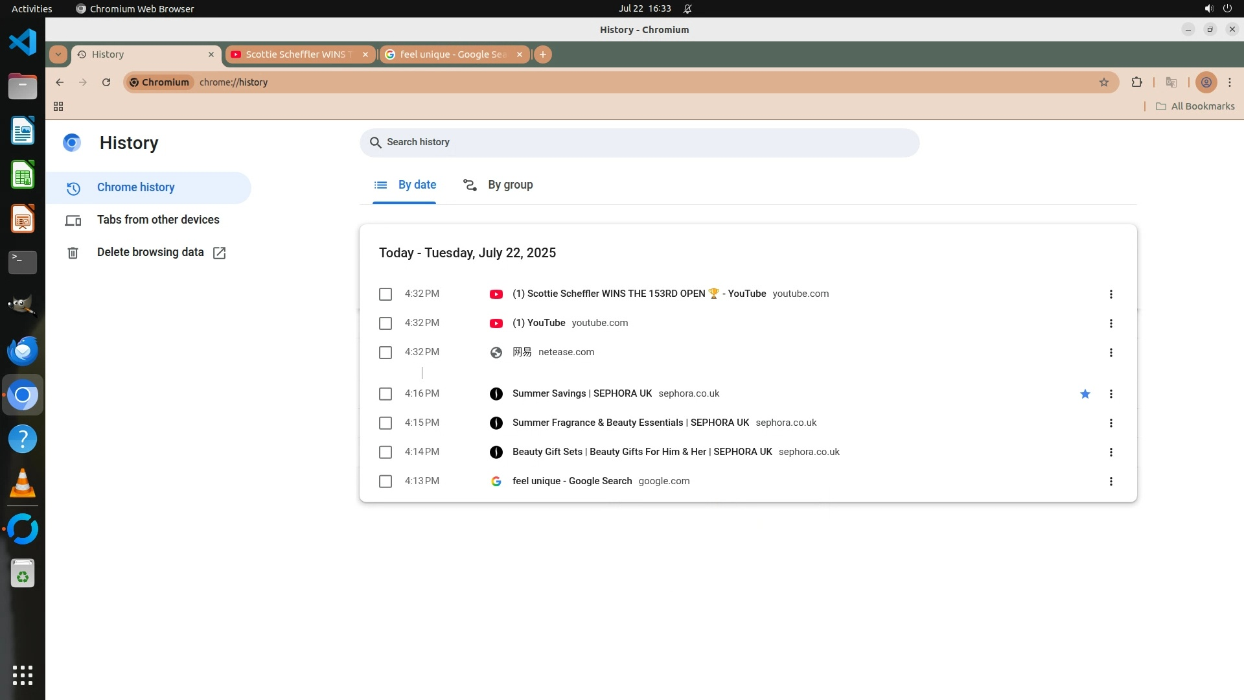Click the bookmark star in address bar
This screenshot has width=1244, height=700.
tap(1104, 82)
